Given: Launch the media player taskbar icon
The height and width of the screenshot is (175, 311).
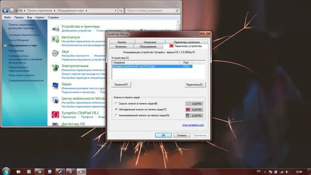Looking at the screenshot, I should (x=29, y=171).
